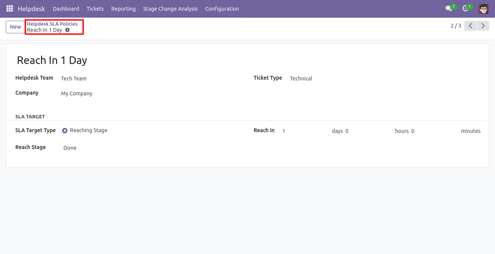Go to previous record arrow

tap(470, 26)
